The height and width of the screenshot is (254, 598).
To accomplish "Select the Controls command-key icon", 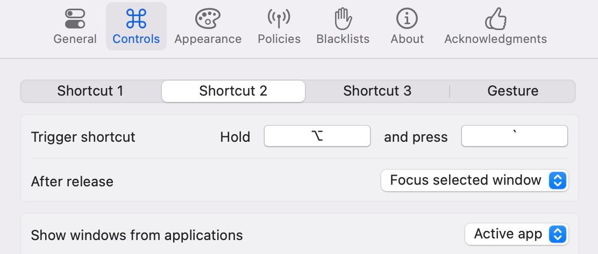I will [x=136, y=19].
